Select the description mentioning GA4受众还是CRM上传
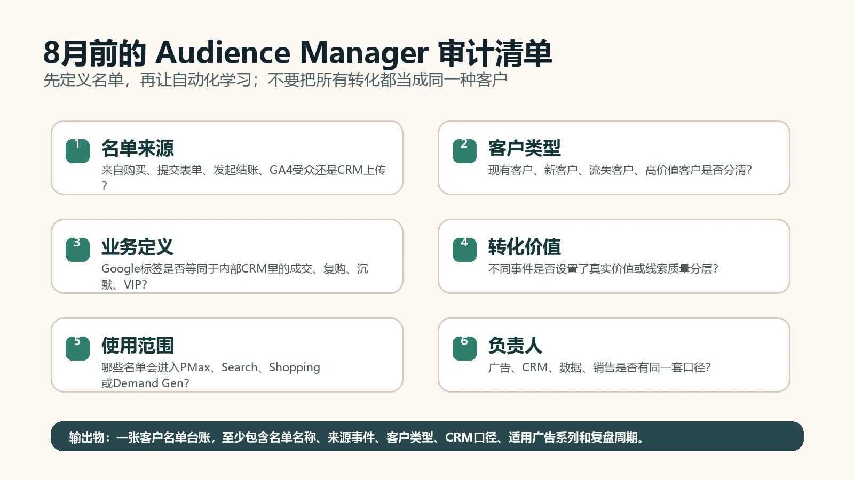Viewport: 854px width, 480px height. [x=244, y=178]
